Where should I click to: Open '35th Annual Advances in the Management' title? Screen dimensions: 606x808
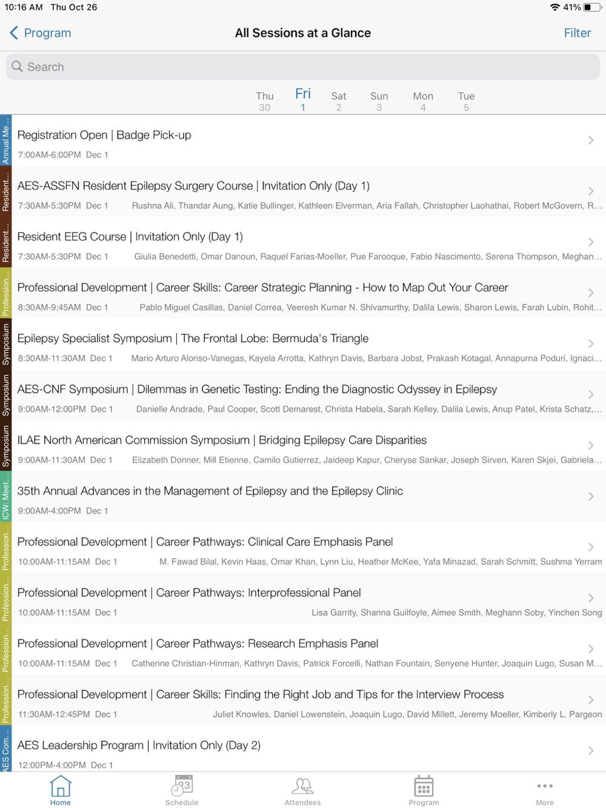tap(210, 491)
